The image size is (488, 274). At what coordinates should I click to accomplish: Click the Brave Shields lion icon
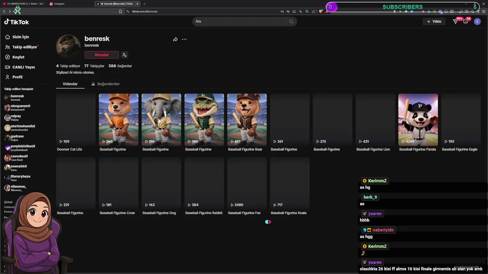tap(321, 11)
